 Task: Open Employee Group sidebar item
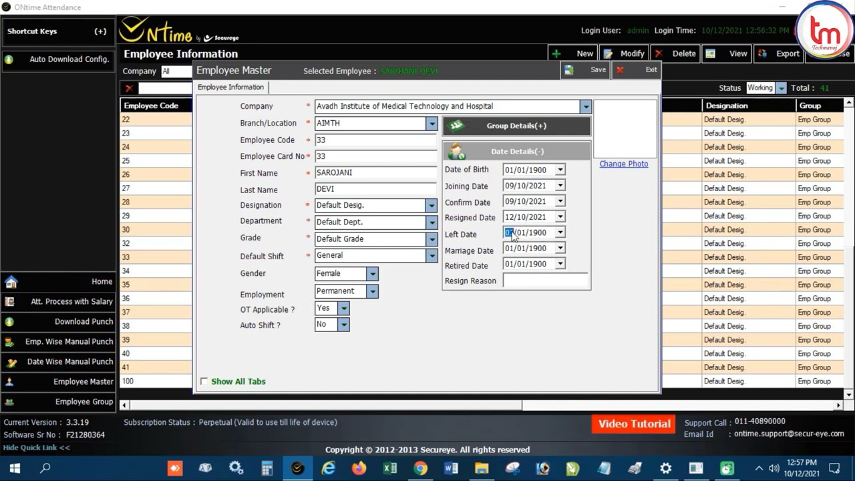(x=58, y=402)
